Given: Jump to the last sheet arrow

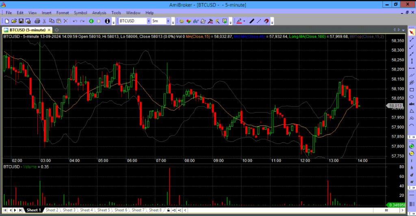Looking at the screenshot, I should click(x=20, y=210).
